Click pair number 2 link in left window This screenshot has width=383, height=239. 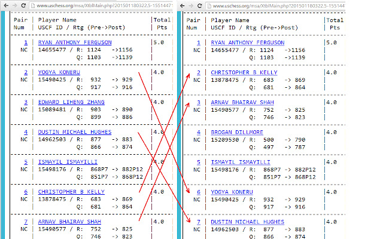pos(26,72)
